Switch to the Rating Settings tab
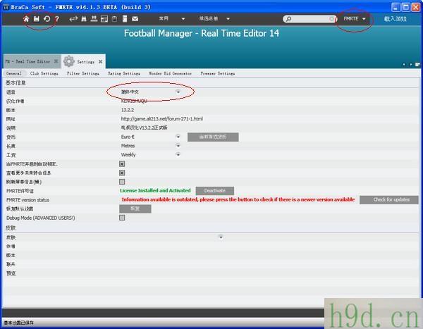This screenshot has width=423, height=329. click(x=124, y=73)
